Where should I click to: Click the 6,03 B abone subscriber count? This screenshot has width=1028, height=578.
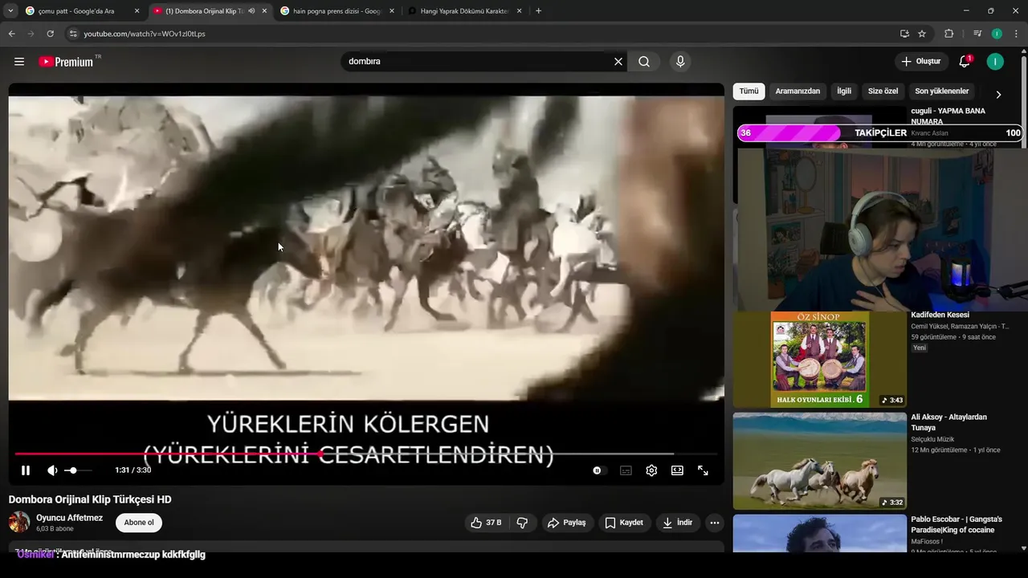(x=55, y=529)
